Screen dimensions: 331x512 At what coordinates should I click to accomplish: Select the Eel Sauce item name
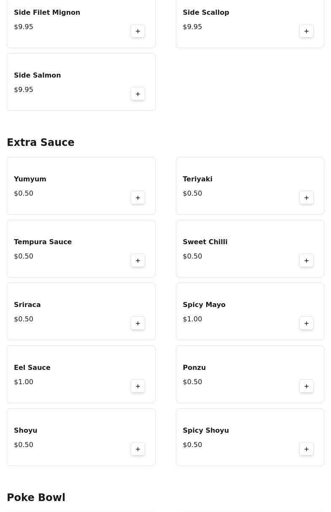(32, 367)
